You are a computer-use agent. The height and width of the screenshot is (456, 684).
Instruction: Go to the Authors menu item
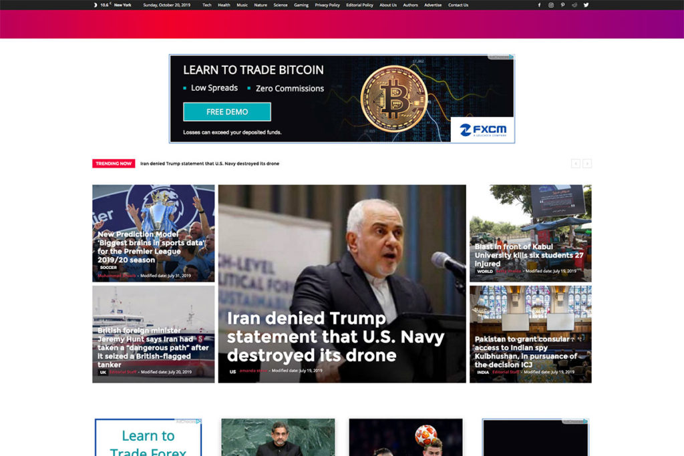coord(410,5)
